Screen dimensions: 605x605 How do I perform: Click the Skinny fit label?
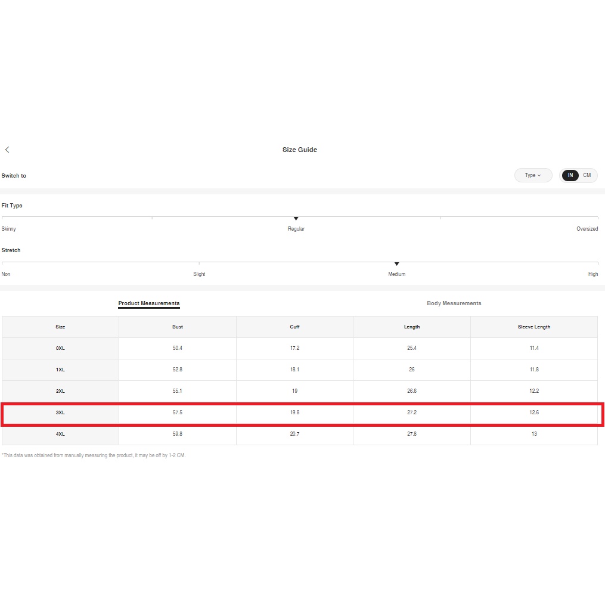[x=8, y=229]
